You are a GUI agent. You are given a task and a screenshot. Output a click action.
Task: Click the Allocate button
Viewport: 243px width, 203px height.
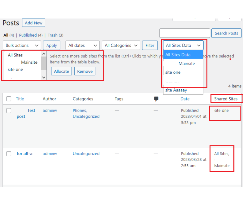coord(62,71)
